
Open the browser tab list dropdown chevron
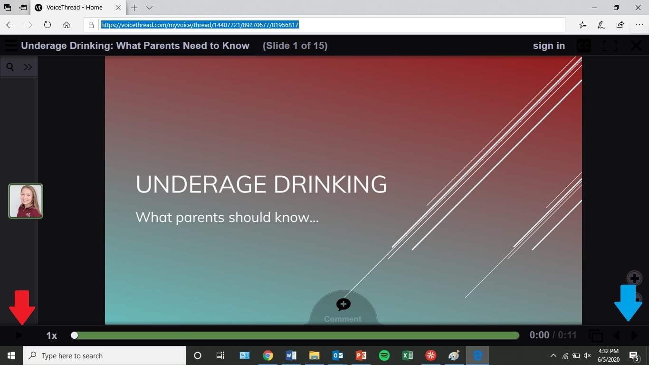149,8
